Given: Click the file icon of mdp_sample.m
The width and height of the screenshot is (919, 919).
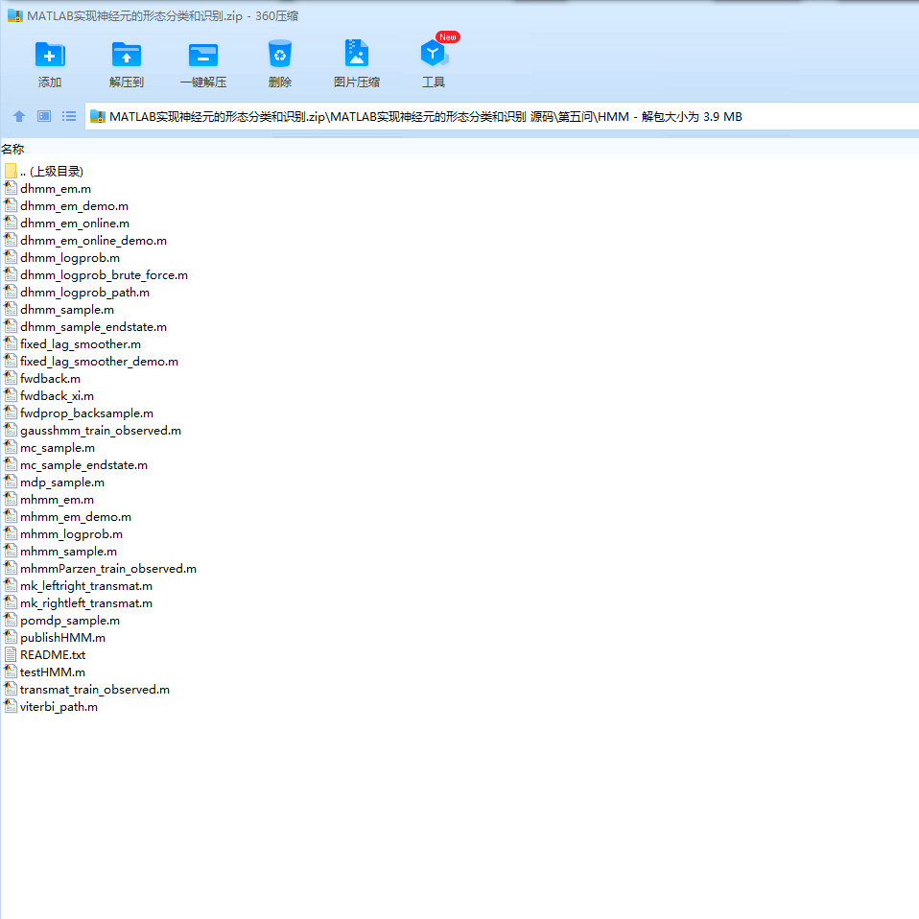Looking at the screenshot, I should coord(11,482).
